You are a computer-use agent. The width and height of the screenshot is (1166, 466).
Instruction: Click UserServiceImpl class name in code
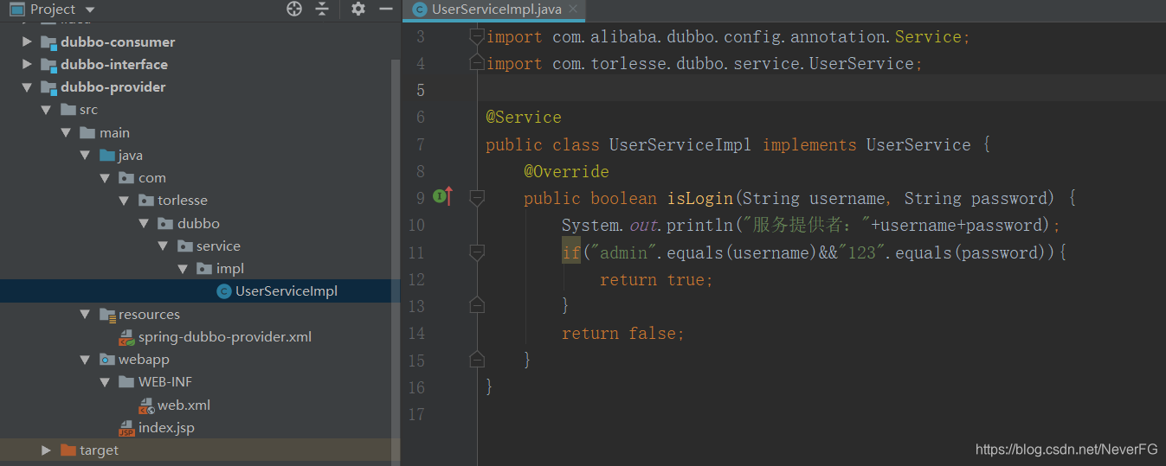(680, 144)
